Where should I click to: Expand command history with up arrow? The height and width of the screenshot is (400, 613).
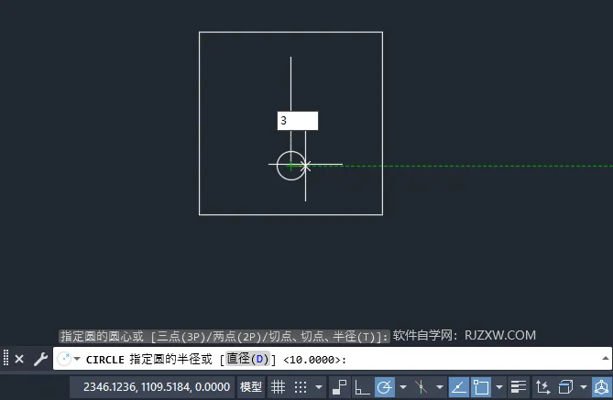[x=605, y=358]
